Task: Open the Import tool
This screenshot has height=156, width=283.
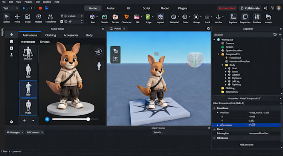Action: click(x=160, y=19)
